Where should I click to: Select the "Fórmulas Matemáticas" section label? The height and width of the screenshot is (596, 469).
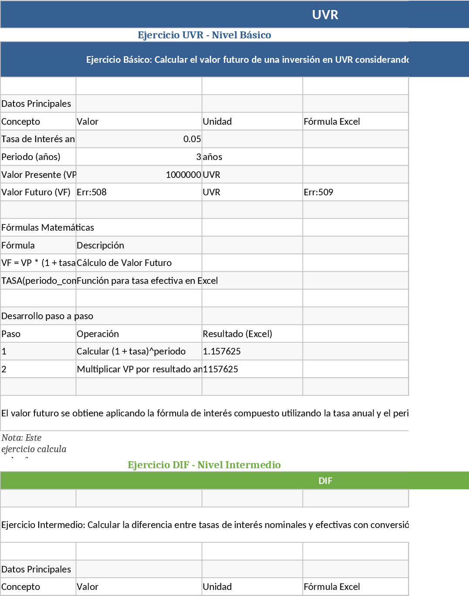[38, 227]
